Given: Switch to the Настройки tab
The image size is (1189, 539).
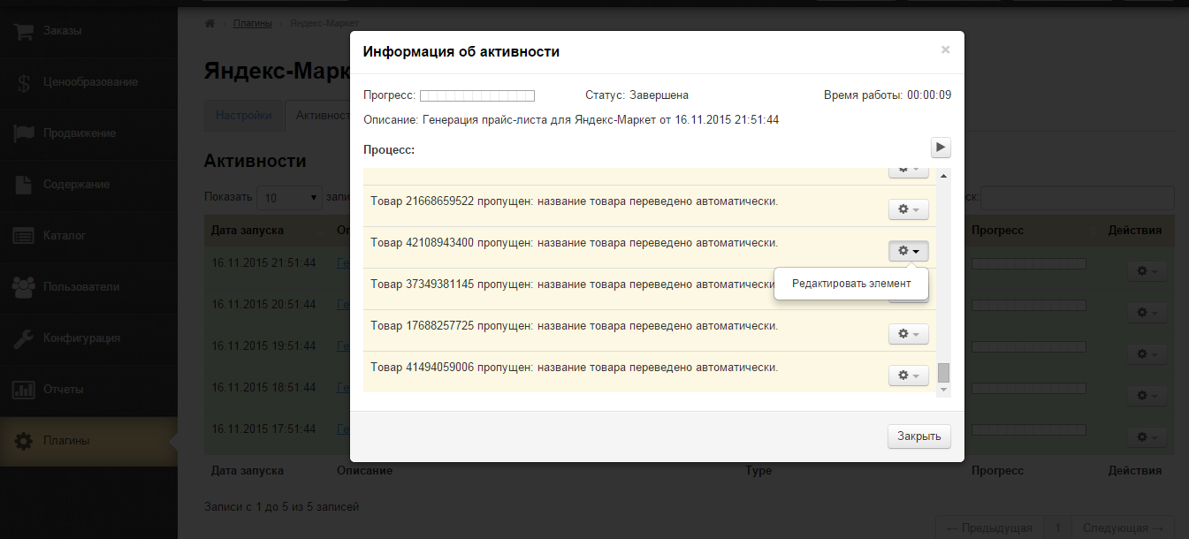Looking at the screenshot, I should [244, 115].
